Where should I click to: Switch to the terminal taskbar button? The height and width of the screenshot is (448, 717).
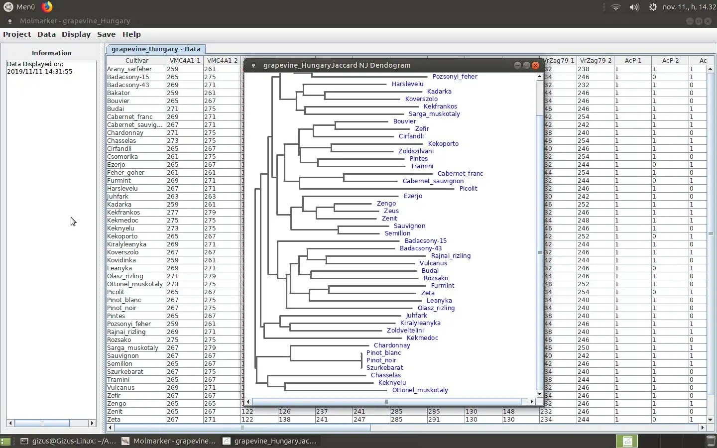tap(68, 441)
